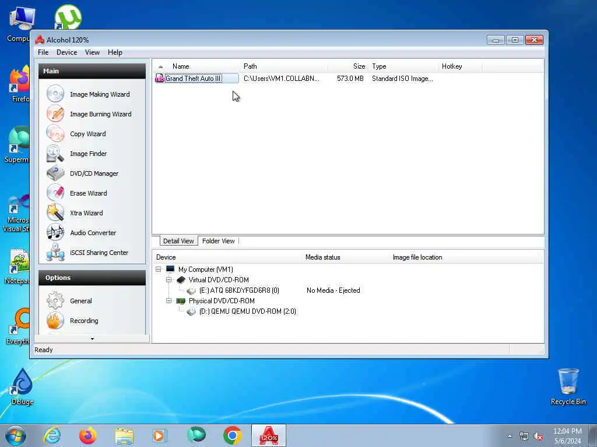Click the Virtual DVD/CD-ROM category icon
The height and width of the screenshot is (447, 597).
pos(181,280)
